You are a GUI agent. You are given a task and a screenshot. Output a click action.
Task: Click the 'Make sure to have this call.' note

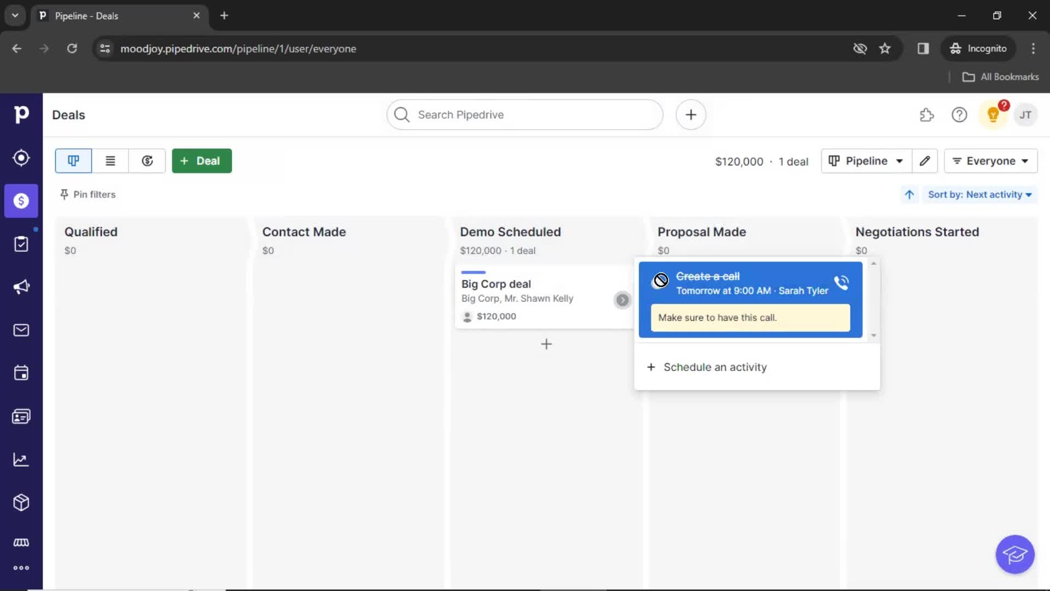click(750, 318)
